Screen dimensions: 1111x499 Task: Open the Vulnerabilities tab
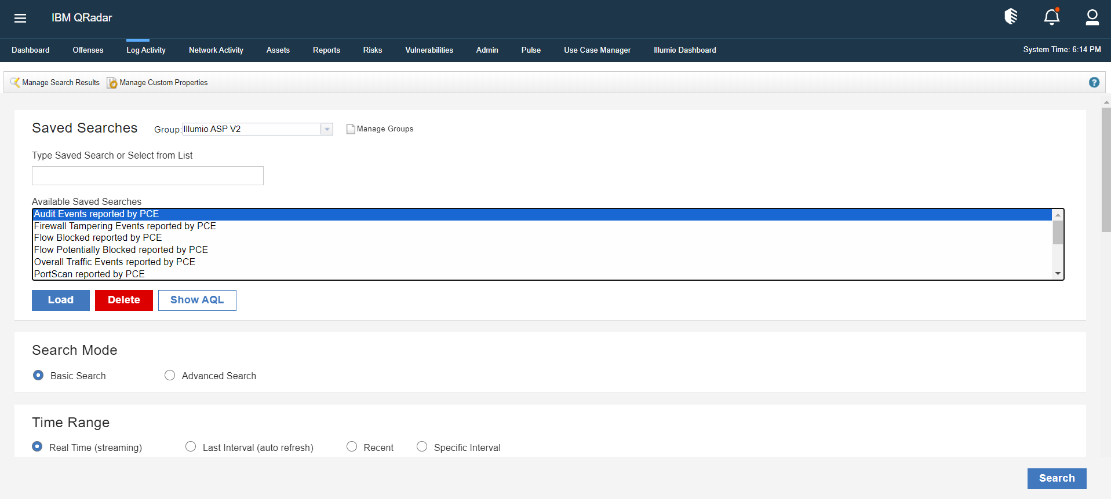coord(429,50)
